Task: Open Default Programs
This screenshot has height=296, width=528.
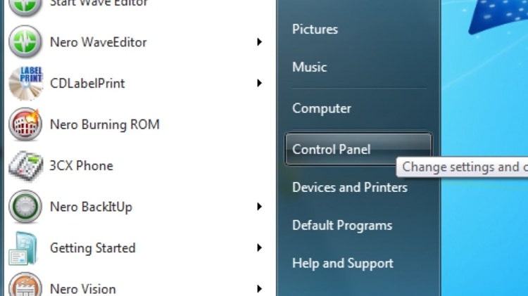Action: coord(342,226)
